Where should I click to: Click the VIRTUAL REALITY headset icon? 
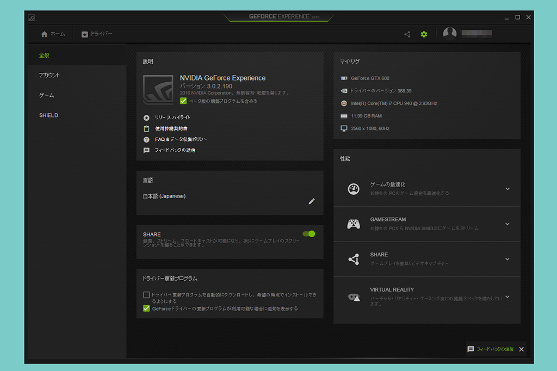click(x=354, y=297)
